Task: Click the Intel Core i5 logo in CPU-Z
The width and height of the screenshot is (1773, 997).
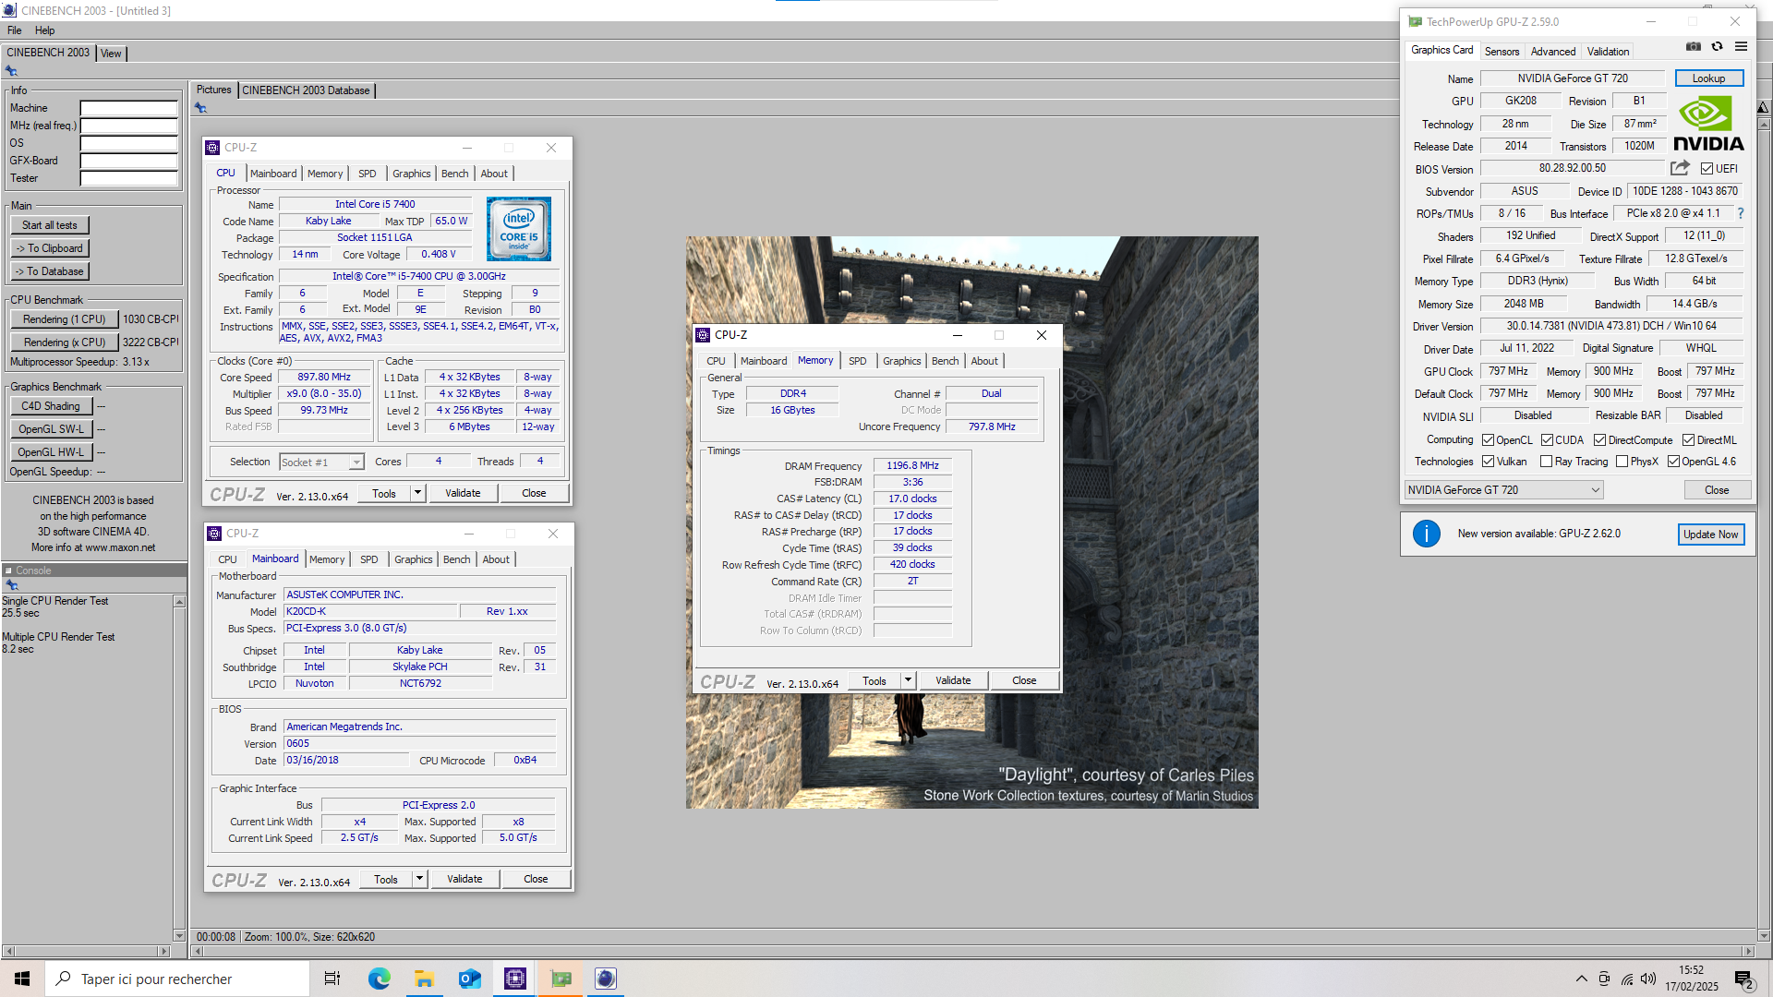Action: click(519, 229)
